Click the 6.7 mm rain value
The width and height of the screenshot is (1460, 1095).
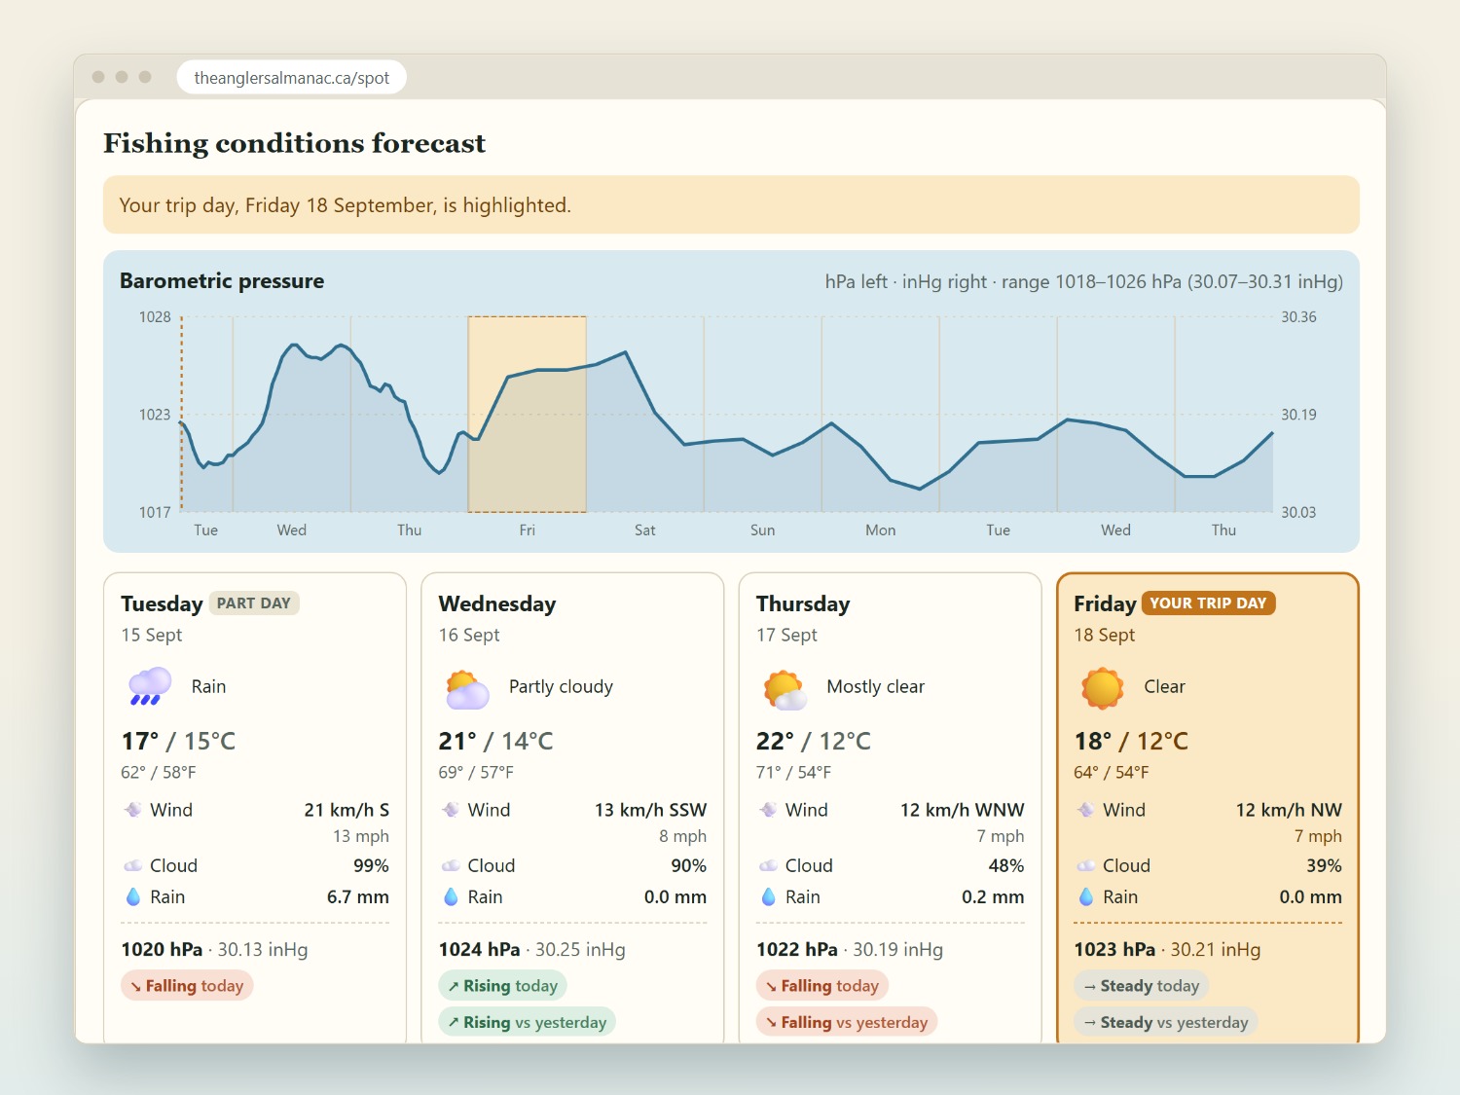(358, 896)
